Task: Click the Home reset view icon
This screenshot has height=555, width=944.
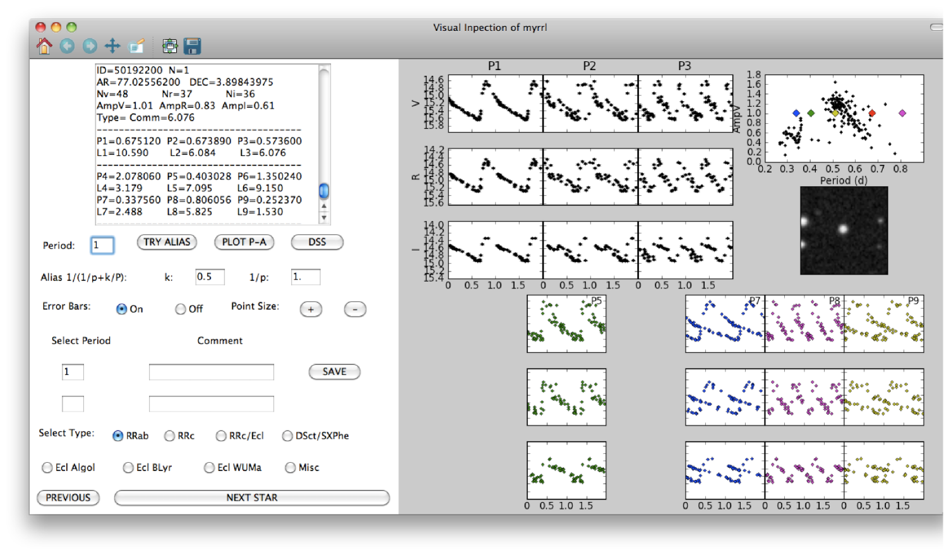Action: pos(44,46)
